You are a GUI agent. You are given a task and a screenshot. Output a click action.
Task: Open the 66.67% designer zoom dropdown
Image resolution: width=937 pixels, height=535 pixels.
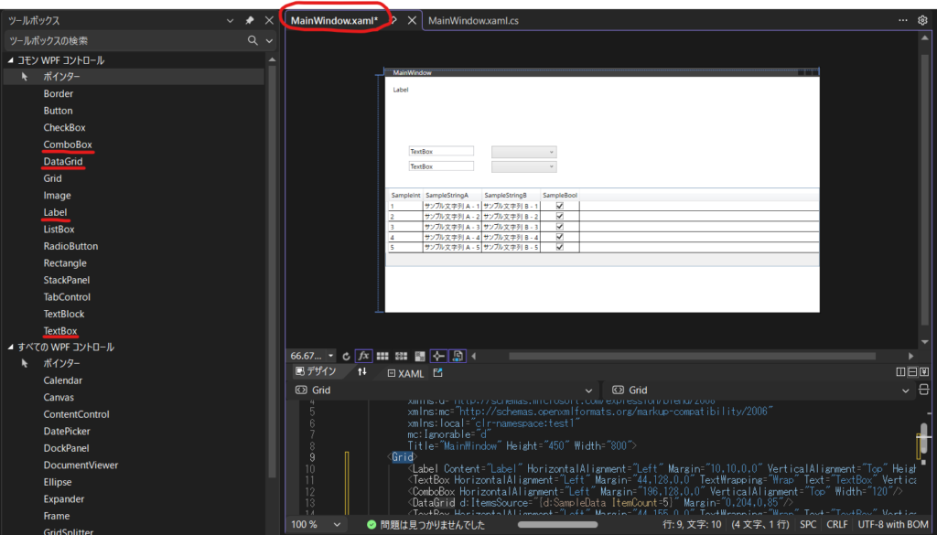pos(331,356)
